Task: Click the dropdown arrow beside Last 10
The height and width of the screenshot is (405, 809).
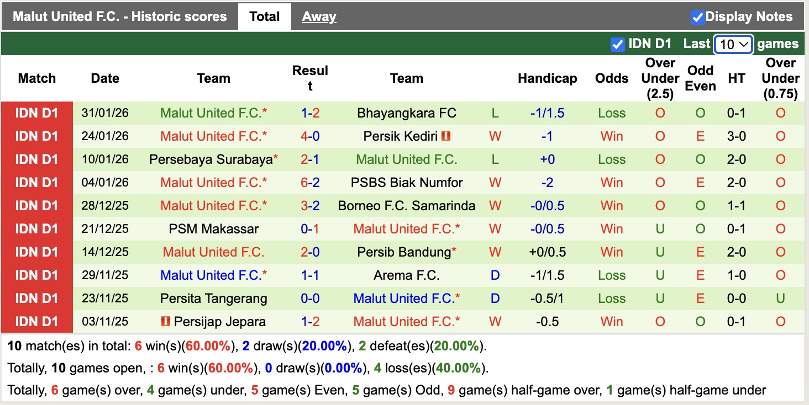Action: pos(742,44)
